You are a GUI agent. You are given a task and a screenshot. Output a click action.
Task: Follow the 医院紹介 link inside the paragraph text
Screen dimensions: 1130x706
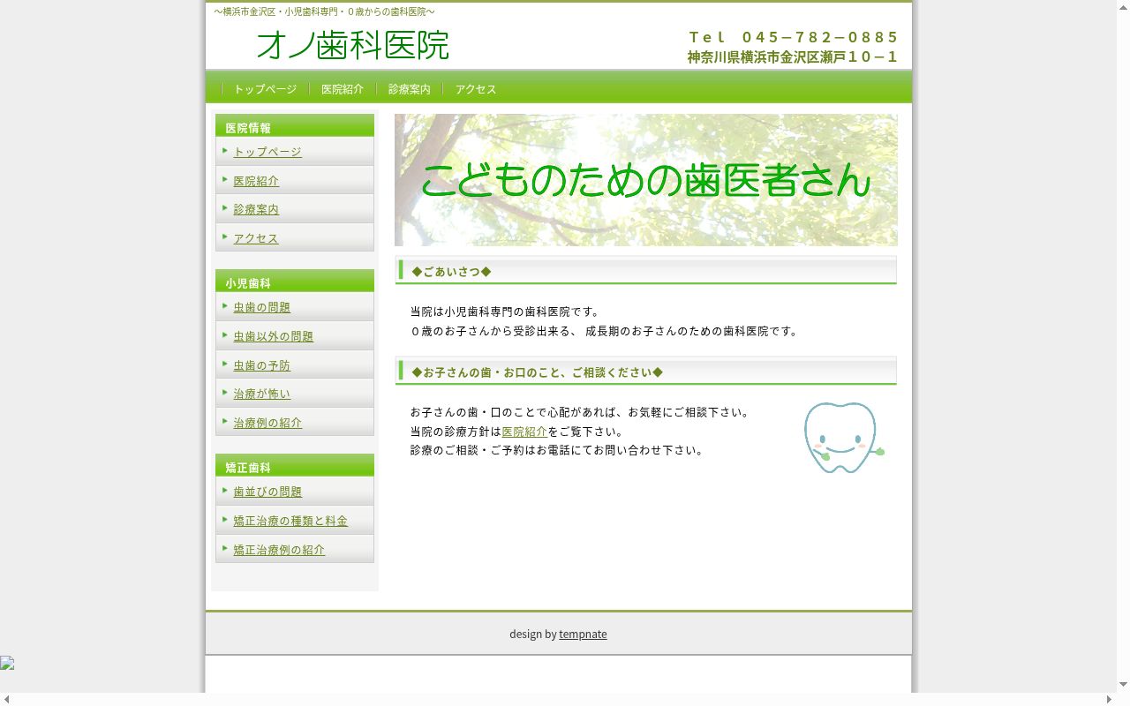point(524,432)
